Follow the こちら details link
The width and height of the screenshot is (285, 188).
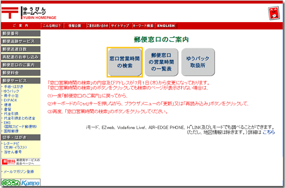269,132
